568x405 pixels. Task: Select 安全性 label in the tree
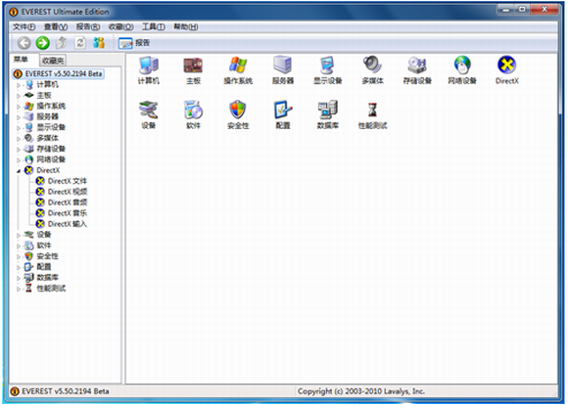point(47,256)
